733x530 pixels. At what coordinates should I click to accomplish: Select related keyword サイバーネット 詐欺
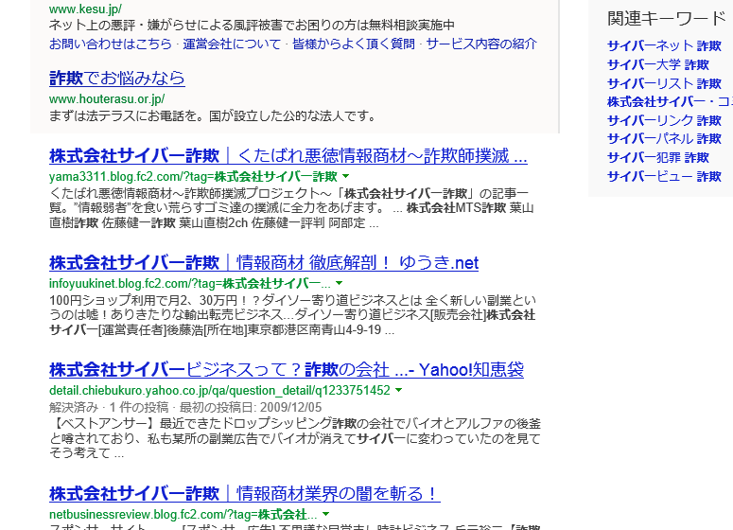point(664,45)
